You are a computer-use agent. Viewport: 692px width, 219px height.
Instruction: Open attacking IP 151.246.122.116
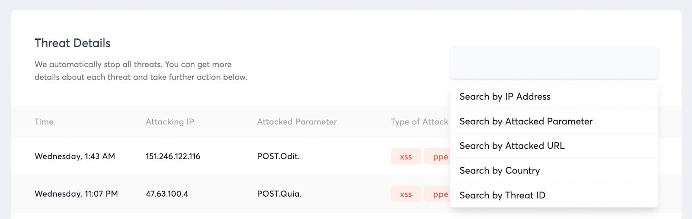(173, 156)
